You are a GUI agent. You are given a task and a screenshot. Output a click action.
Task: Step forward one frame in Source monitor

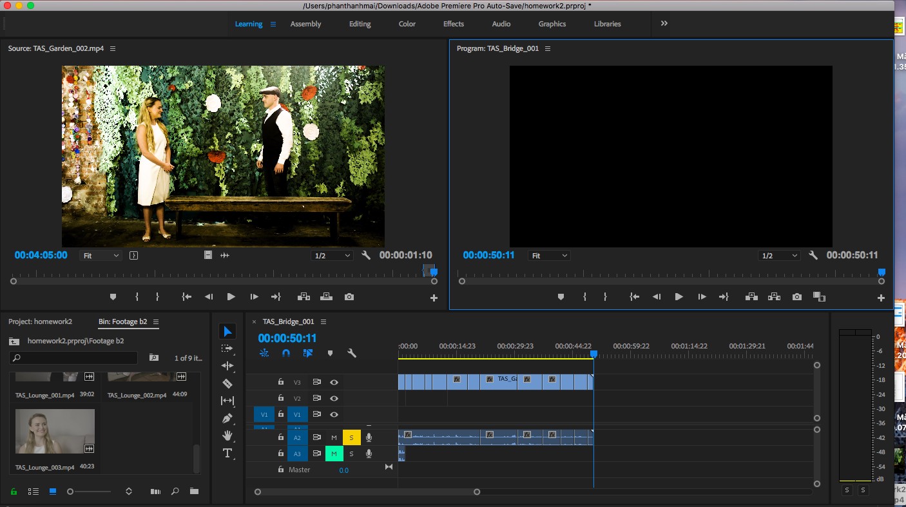click(x=255, y=297)
